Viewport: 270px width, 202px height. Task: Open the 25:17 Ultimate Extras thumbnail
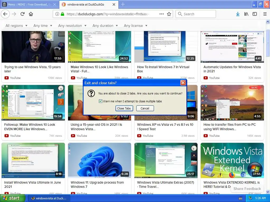166,160
